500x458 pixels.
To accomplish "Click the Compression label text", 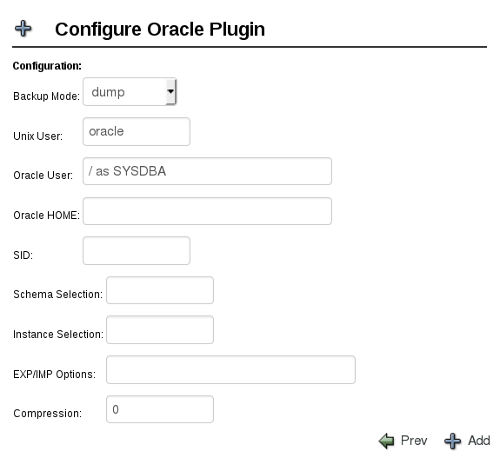I will tap(48, 414).
